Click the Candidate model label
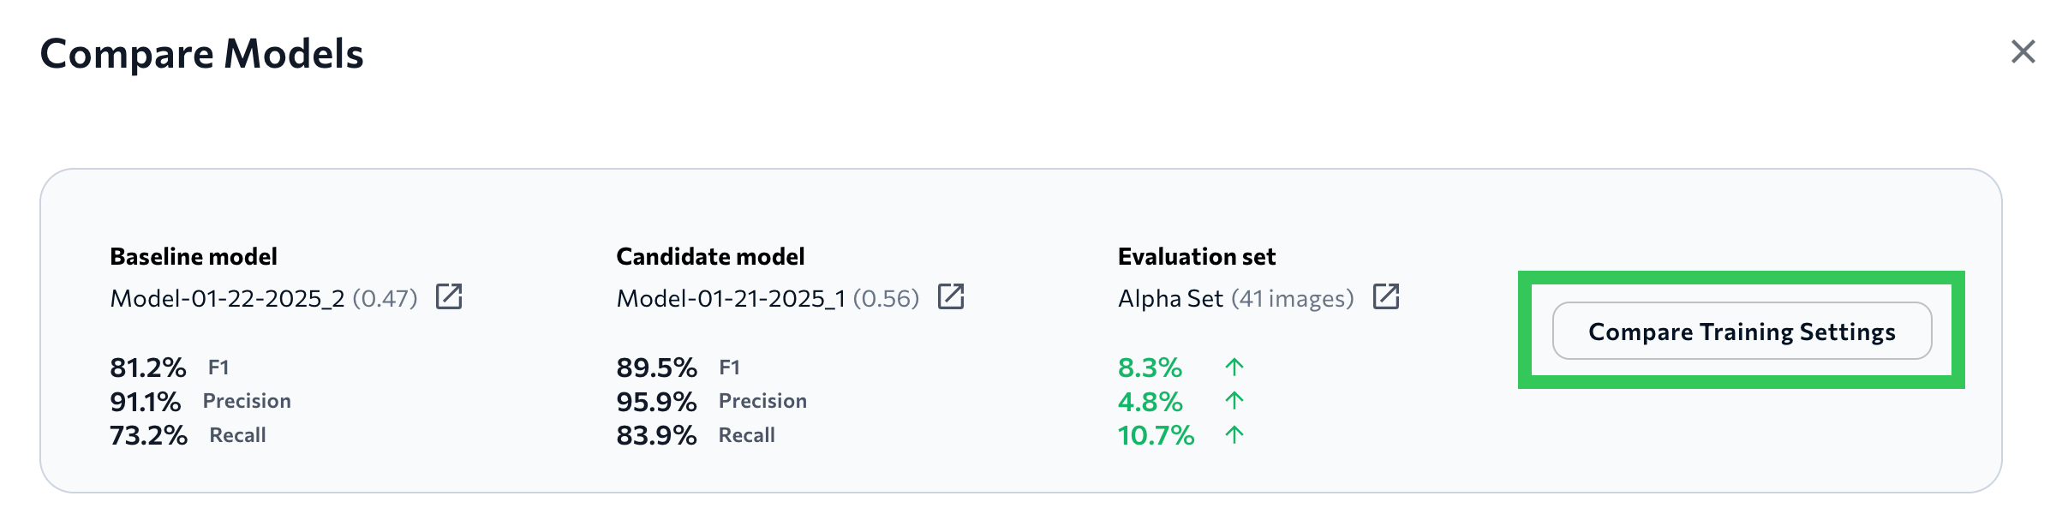Viewport: 2068px width, 514px height. point(710,256)
